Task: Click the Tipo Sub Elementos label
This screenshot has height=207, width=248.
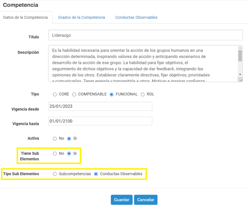Action: click(21, 174)
